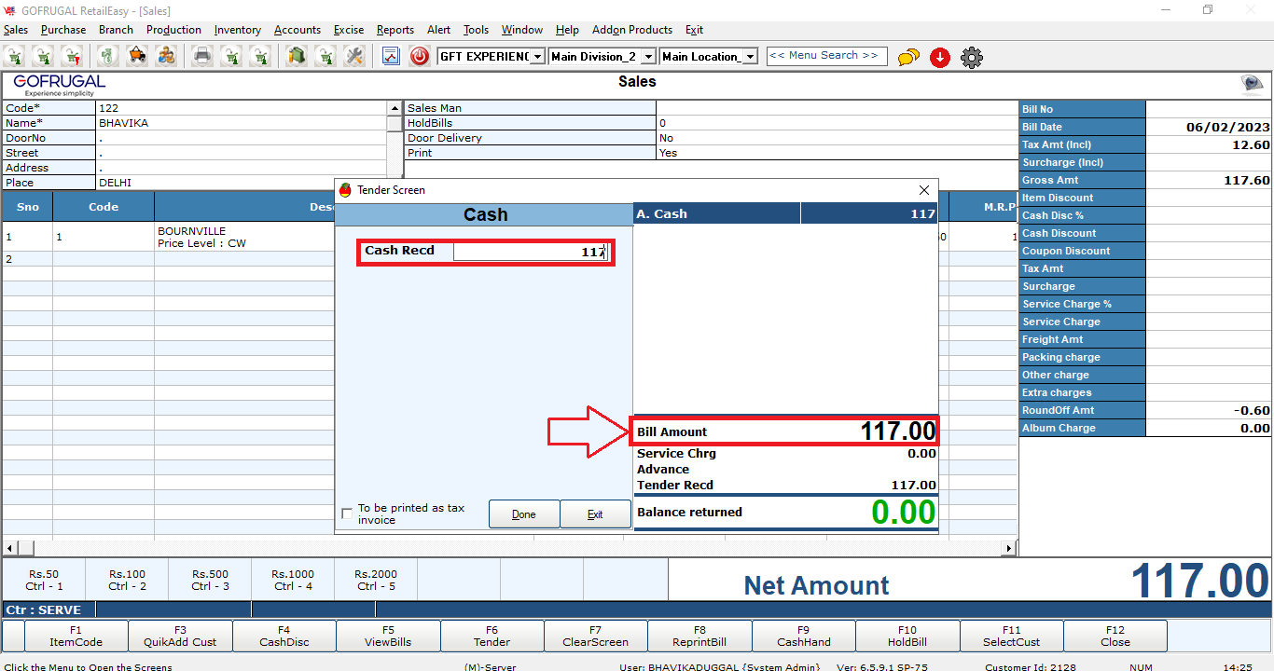Select the 'A. Cash' tender row
The image size is (1274, 671).
click(785, 214)
